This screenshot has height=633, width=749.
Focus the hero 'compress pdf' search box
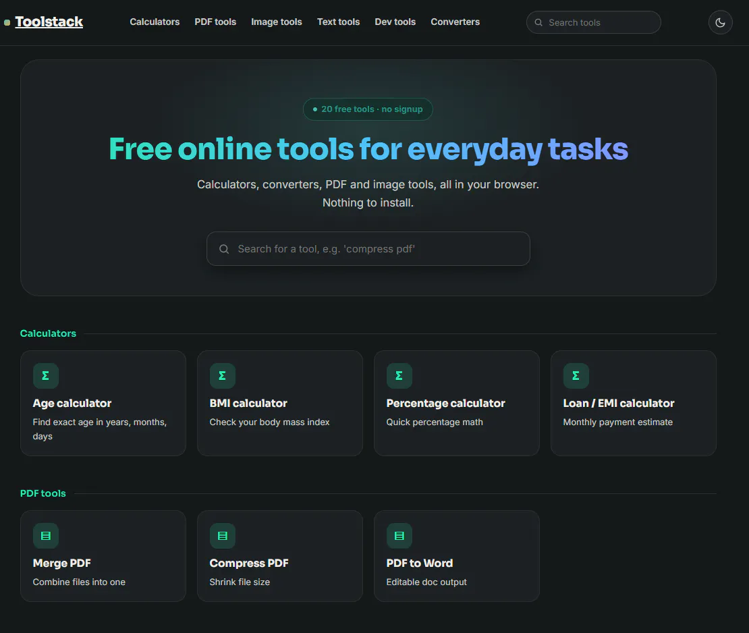coord(368,249)
